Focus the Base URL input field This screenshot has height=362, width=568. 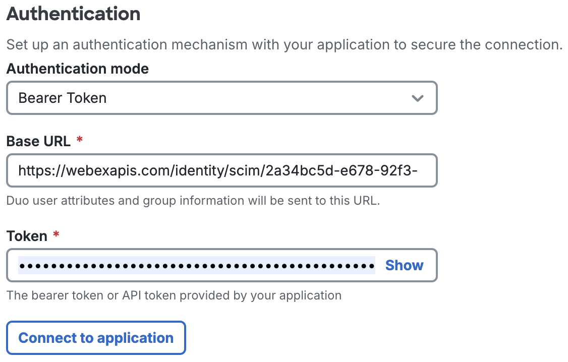click(x=221, y=170)
